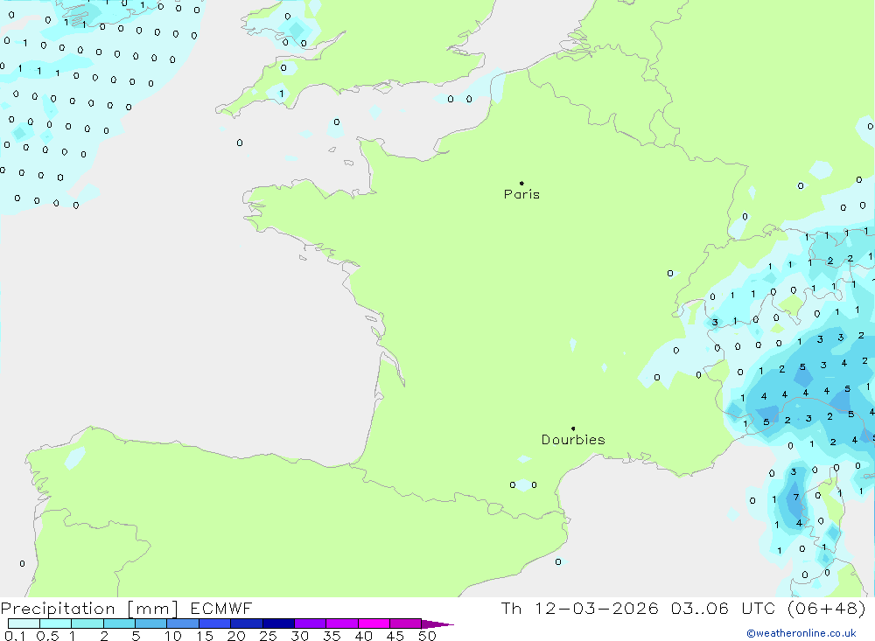Click the Dourbies location label

coord(573,440)
